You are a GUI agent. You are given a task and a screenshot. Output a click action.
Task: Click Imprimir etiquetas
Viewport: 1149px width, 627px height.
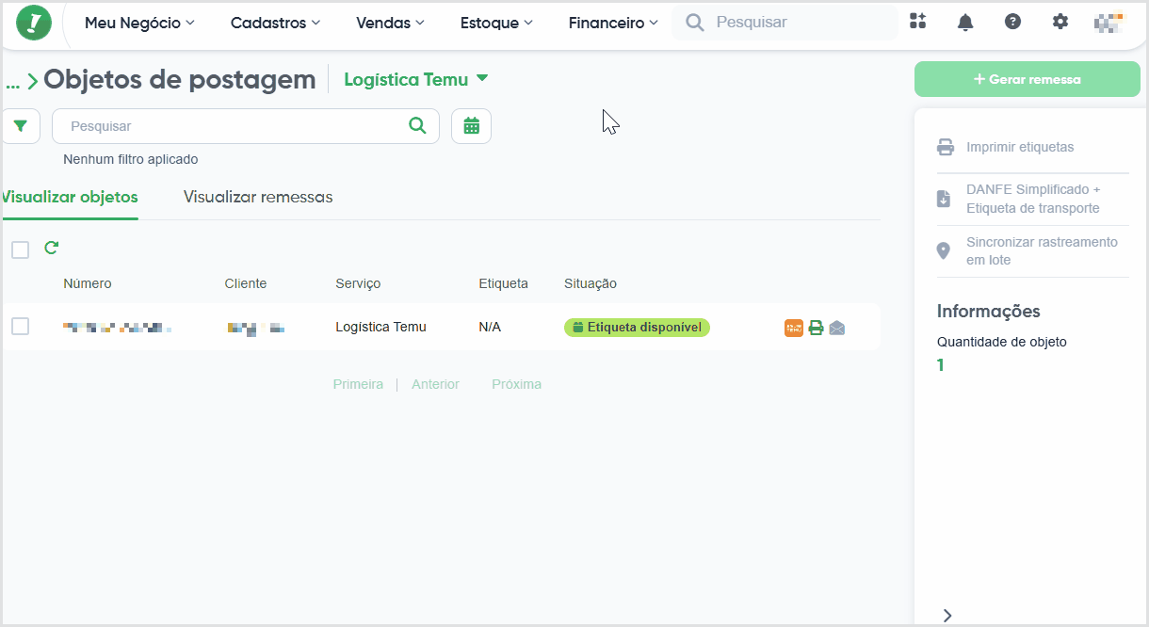pyautogui.click(x=1020, y=147)
